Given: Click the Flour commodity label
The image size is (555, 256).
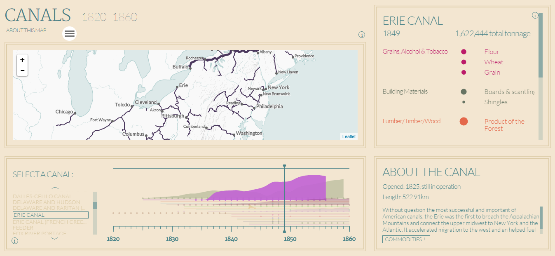Looking at the screenshot, I should point(492,52).
